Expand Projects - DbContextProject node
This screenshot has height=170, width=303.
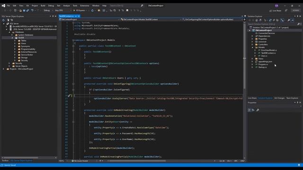(3, 69)
